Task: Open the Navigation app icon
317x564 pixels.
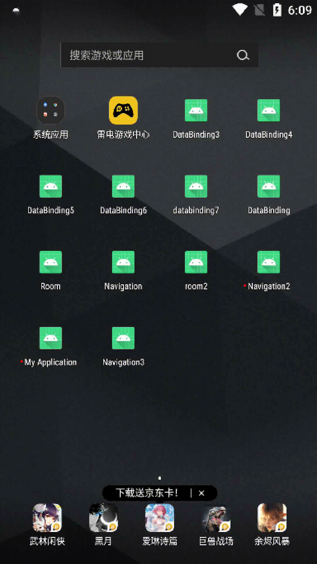Action: [123, 262]
